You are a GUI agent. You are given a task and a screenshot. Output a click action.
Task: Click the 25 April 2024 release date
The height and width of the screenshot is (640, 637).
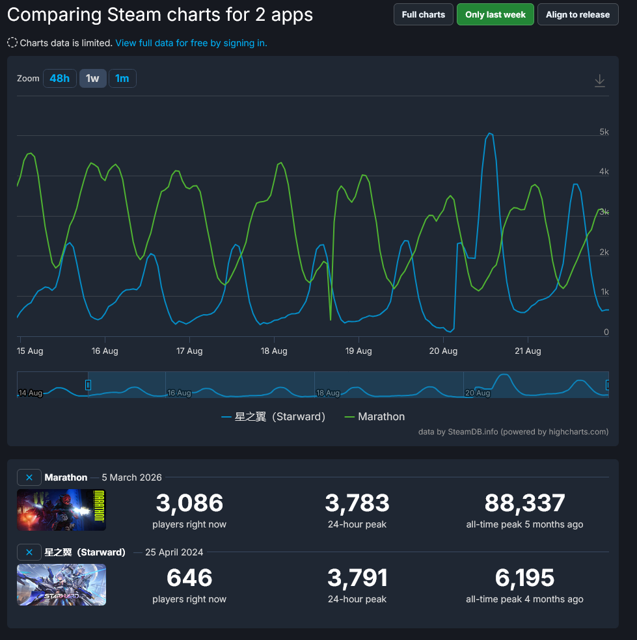coord(174,552)
